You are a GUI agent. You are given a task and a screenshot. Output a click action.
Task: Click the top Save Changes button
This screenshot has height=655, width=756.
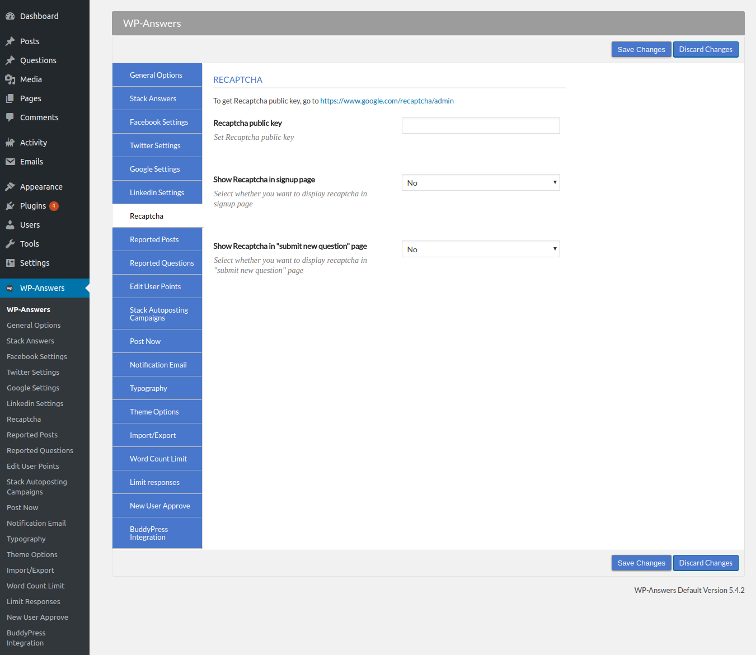point(641,49)
